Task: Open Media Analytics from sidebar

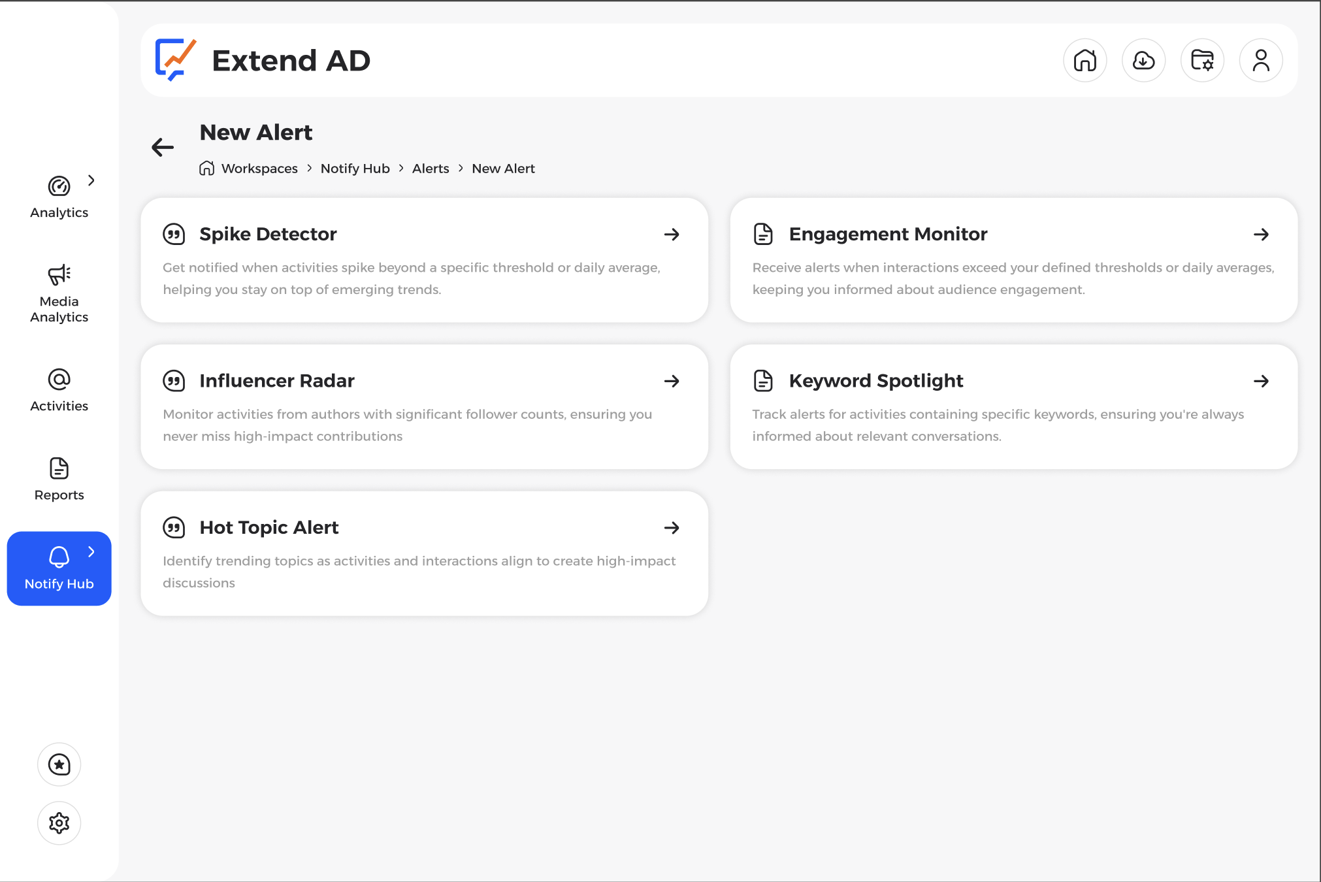Action: [x=59, y=294]
